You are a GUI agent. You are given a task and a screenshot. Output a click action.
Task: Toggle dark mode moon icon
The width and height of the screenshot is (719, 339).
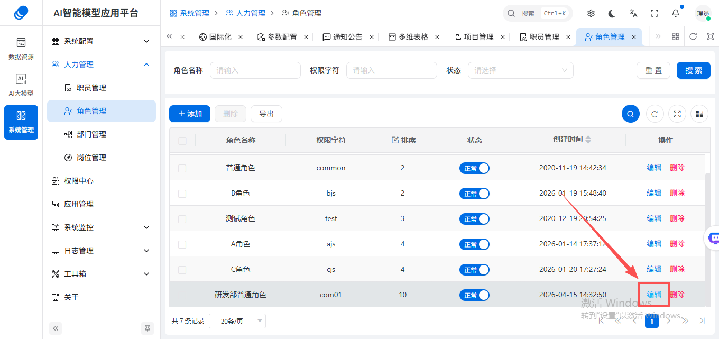pos(612,13)
